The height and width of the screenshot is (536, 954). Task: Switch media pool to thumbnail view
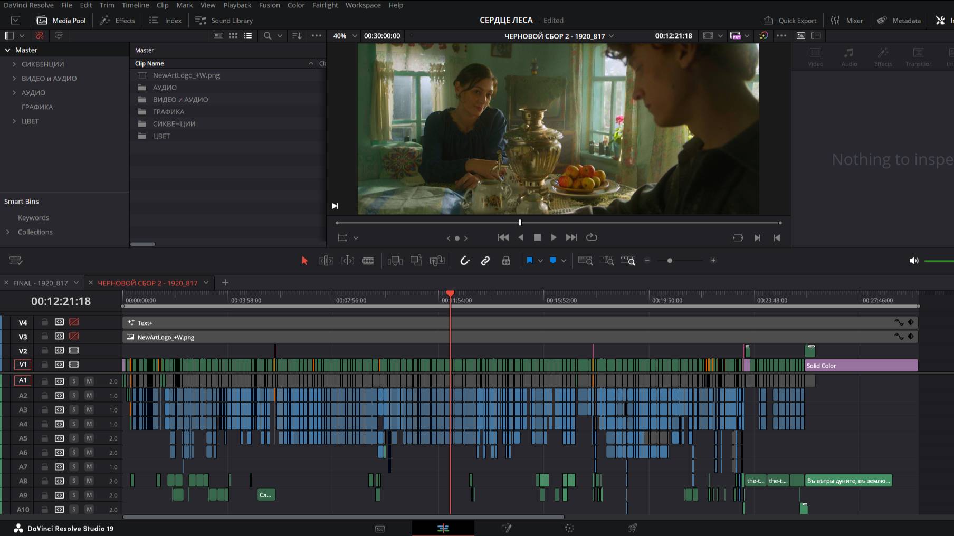[x=233, y=35]
